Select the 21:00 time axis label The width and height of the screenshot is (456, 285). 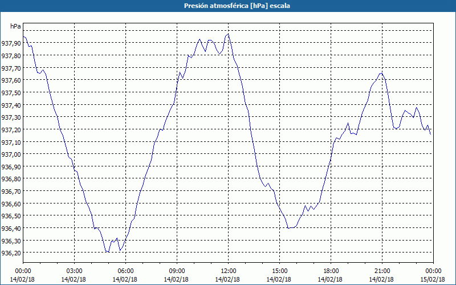pyautogui.click(x=382, y=271)
